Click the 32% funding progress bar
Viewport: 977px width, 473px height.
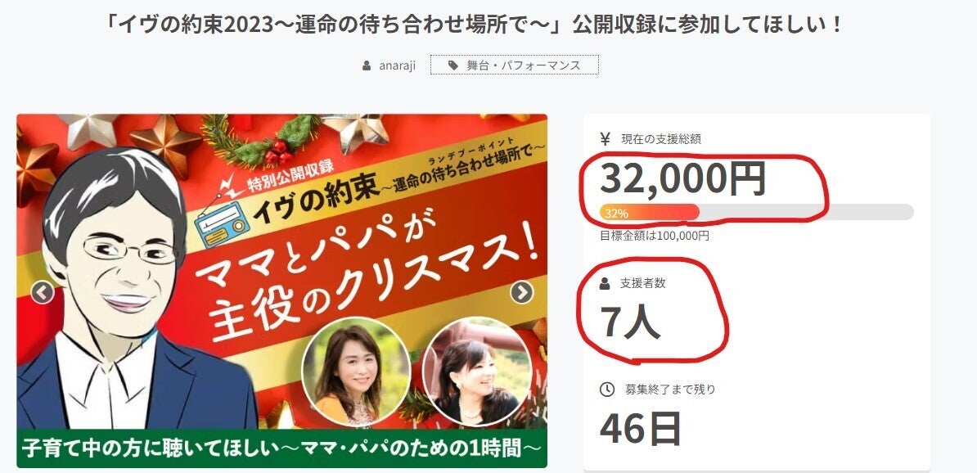click(756, 213)
